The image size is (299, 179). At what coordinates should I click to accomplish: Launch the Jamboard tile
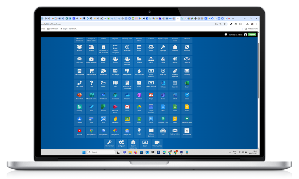[115, 120]
